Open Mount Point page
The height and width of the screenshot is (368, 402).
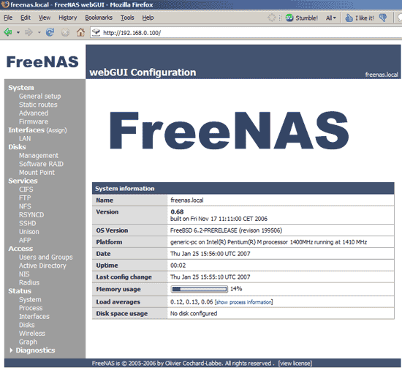point(37,173)
